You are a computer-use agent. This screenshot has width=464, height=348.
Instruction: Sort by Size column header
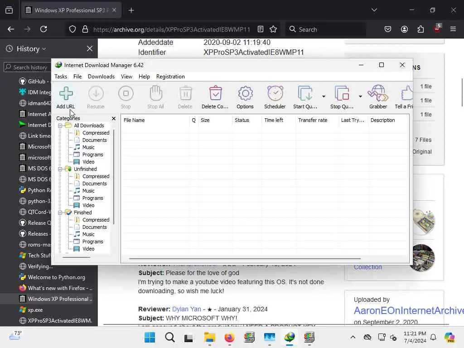(215, 120)
